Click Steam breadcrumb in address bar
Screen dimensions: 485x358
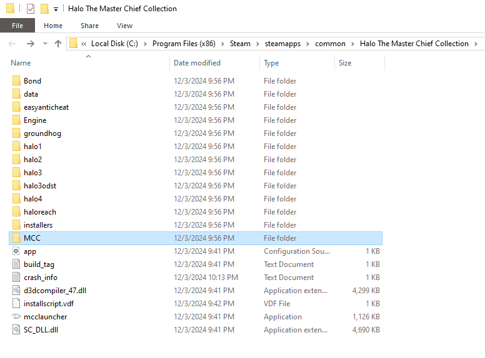[x=240, y=44]
